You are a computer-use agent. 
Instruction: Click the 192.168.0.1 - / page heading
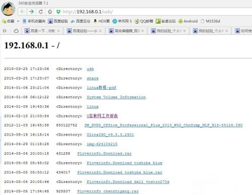tap(32, 45)
